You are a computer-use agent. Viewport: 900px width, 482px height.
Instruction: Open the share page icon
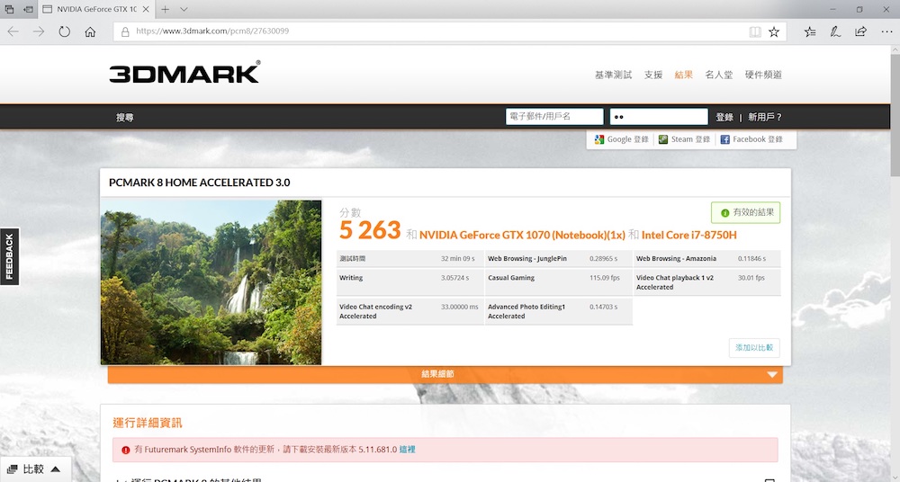pos(860,31)
